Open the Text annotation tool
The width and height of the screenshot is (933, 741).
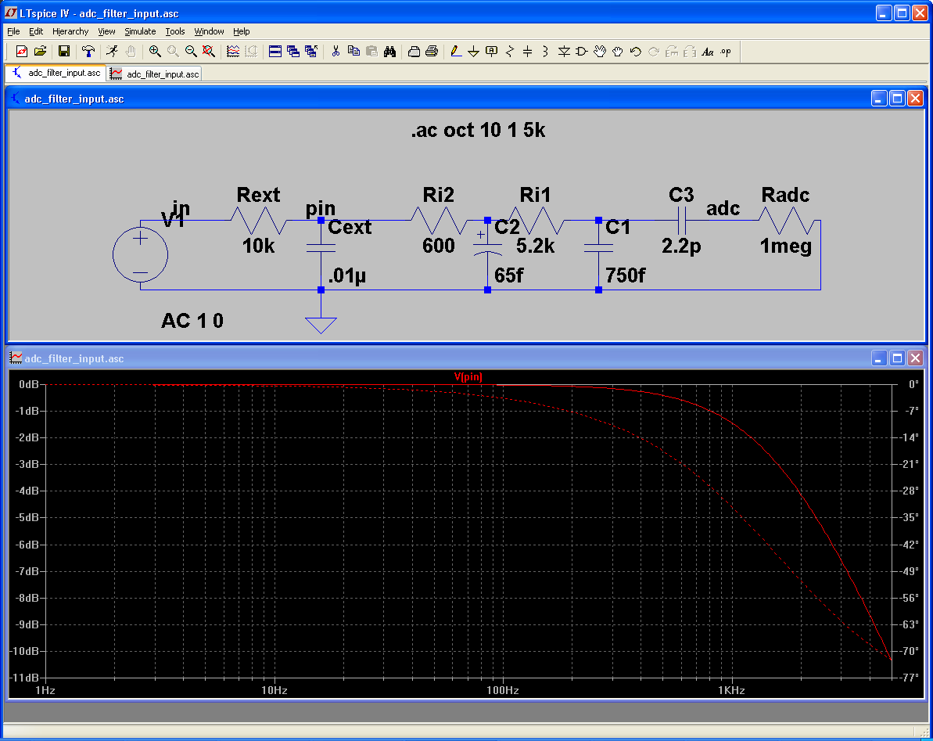click(x=708, y=52)
